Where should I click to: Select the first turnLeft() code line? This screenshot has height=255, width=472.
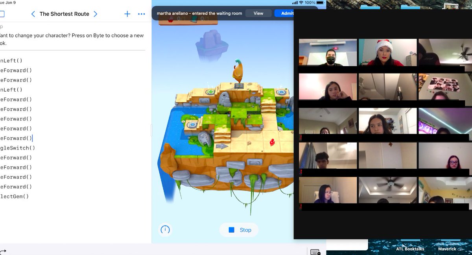click(11, 61)
